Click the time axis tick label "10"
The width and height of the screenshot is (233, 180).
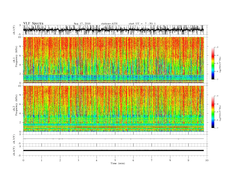[207, 160]
